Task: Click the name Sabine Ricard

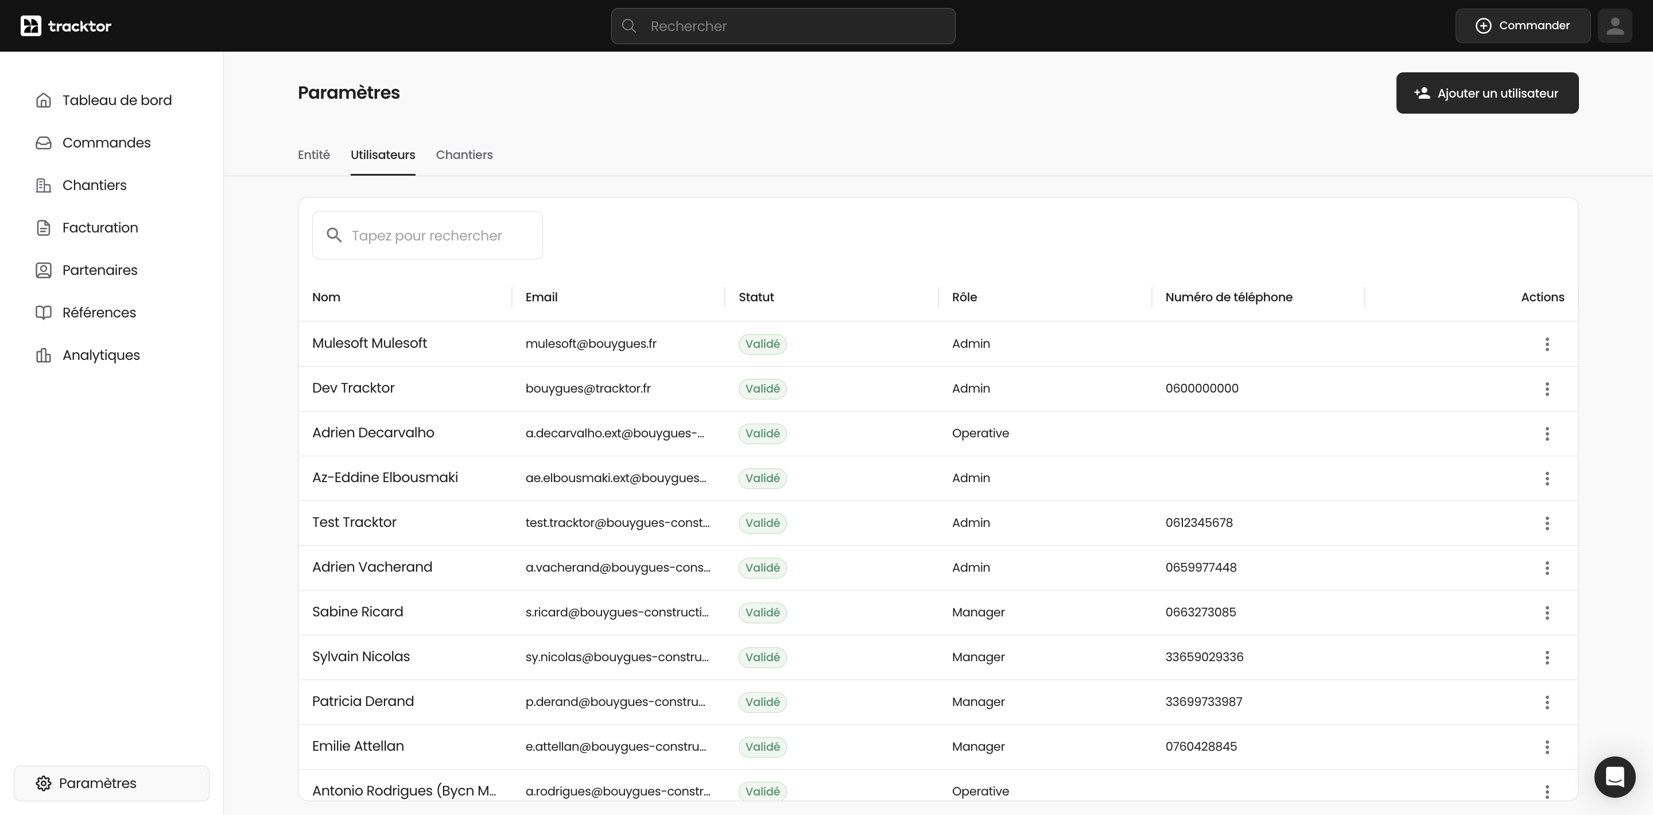Action: point(358,612)
